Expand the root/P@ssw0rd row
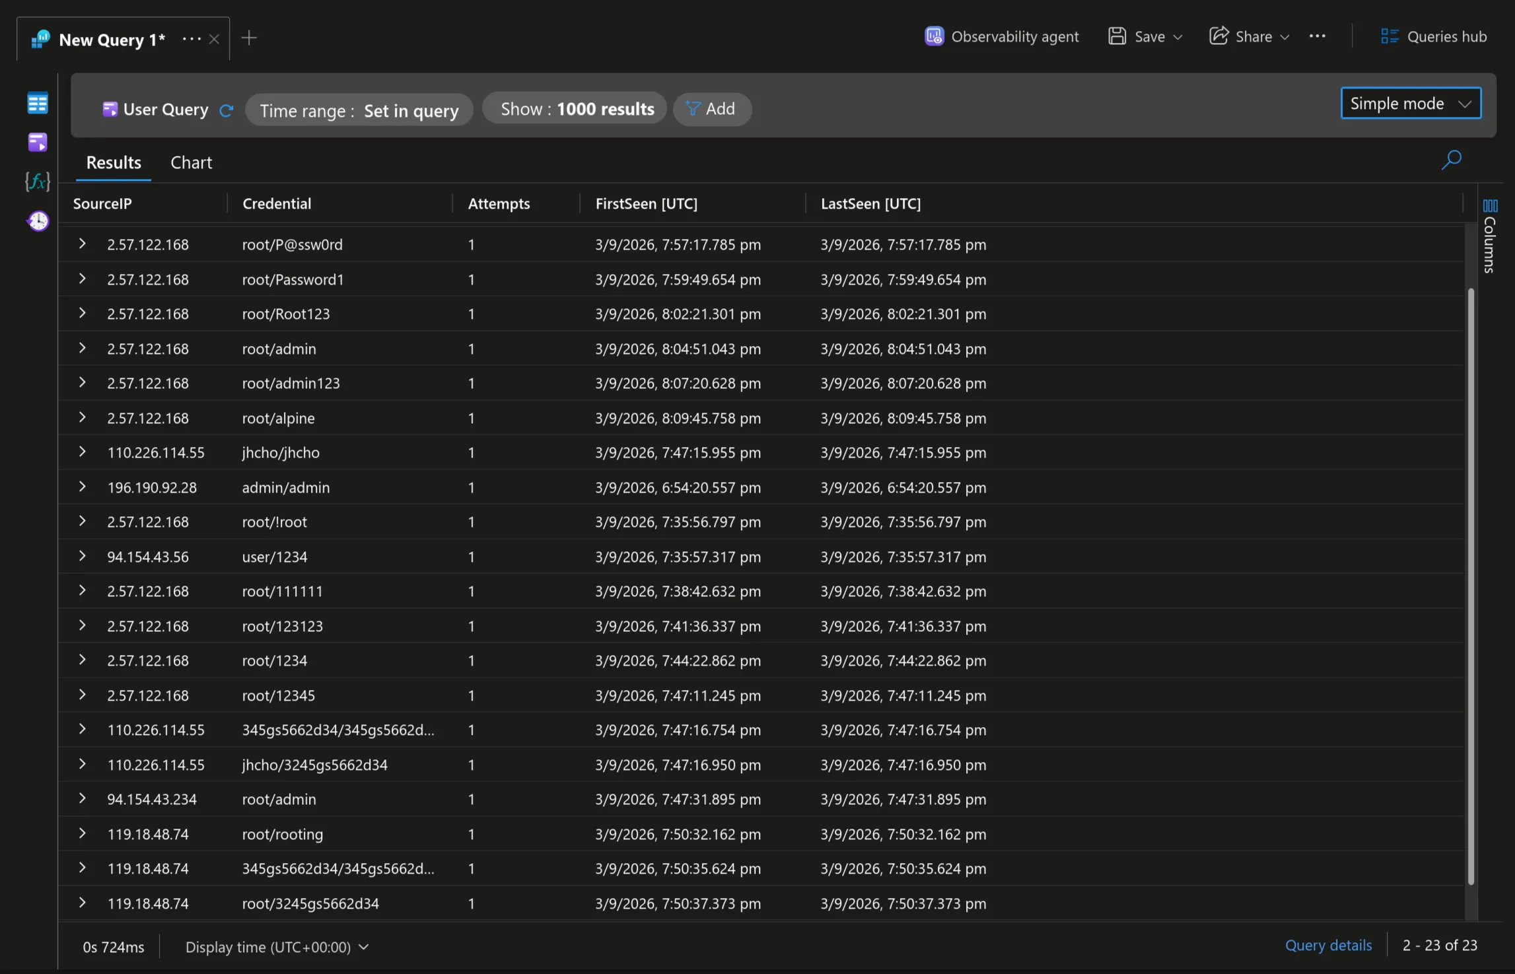Viewport: 1515px width, 974px height. pos(82,244)
